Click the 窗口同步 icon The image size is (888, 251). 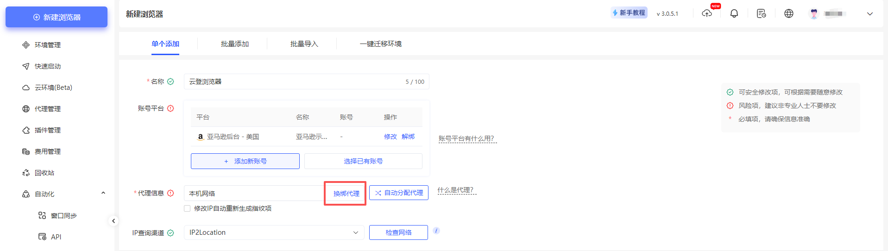coord(42,215)
